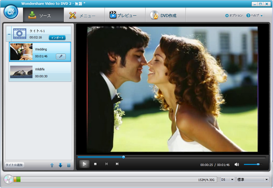Click the インポート button
Screen dimensions: 273x188
tap(57, 38)
